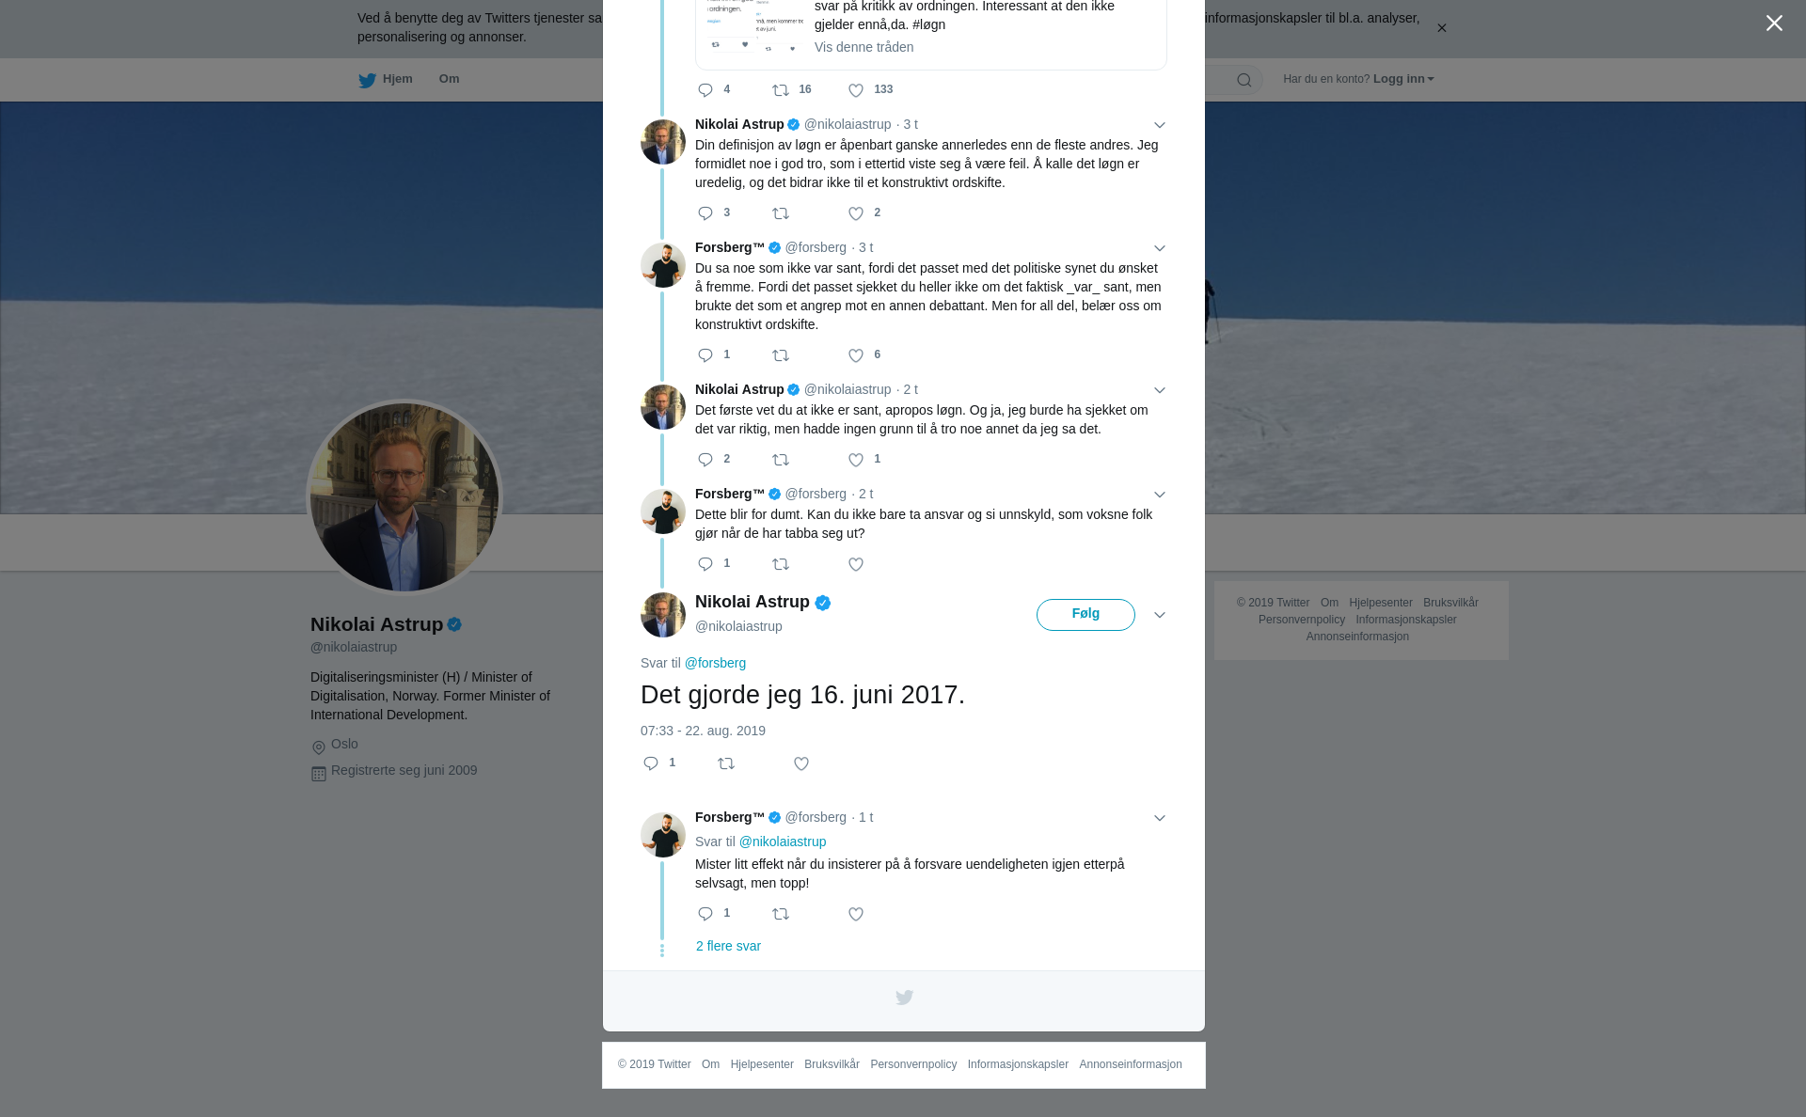
Task: Like Forsberg's 'Dette blir for dumt' tweet
Action: [856, 564]
